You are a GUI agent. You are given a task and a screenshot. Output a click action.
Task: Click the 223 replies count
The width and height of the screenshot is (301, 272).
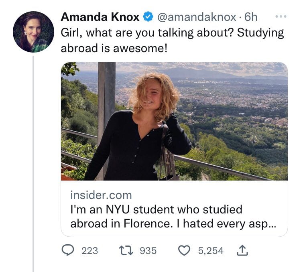[89, 251]
